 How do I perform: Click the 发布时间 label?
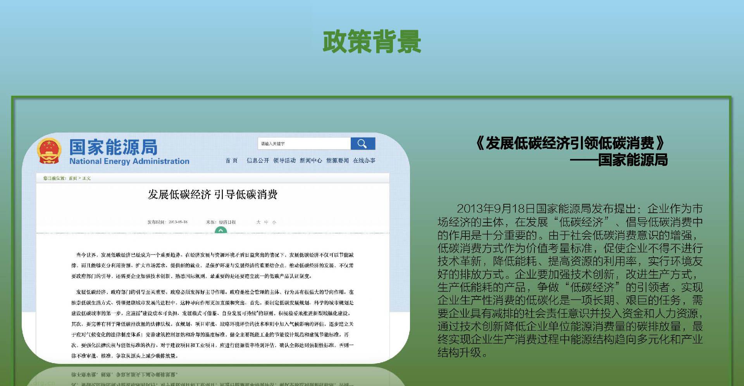point(157,222)
